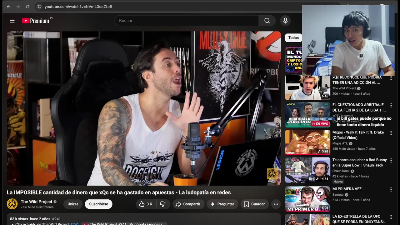Image resolution: width=400 pixels, height=225 pixels.
Task: Open Santutu channel name
Action: 338,195
